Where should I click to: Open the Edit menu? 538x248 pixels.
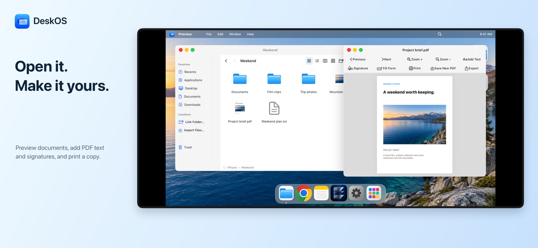click(220, 34)
